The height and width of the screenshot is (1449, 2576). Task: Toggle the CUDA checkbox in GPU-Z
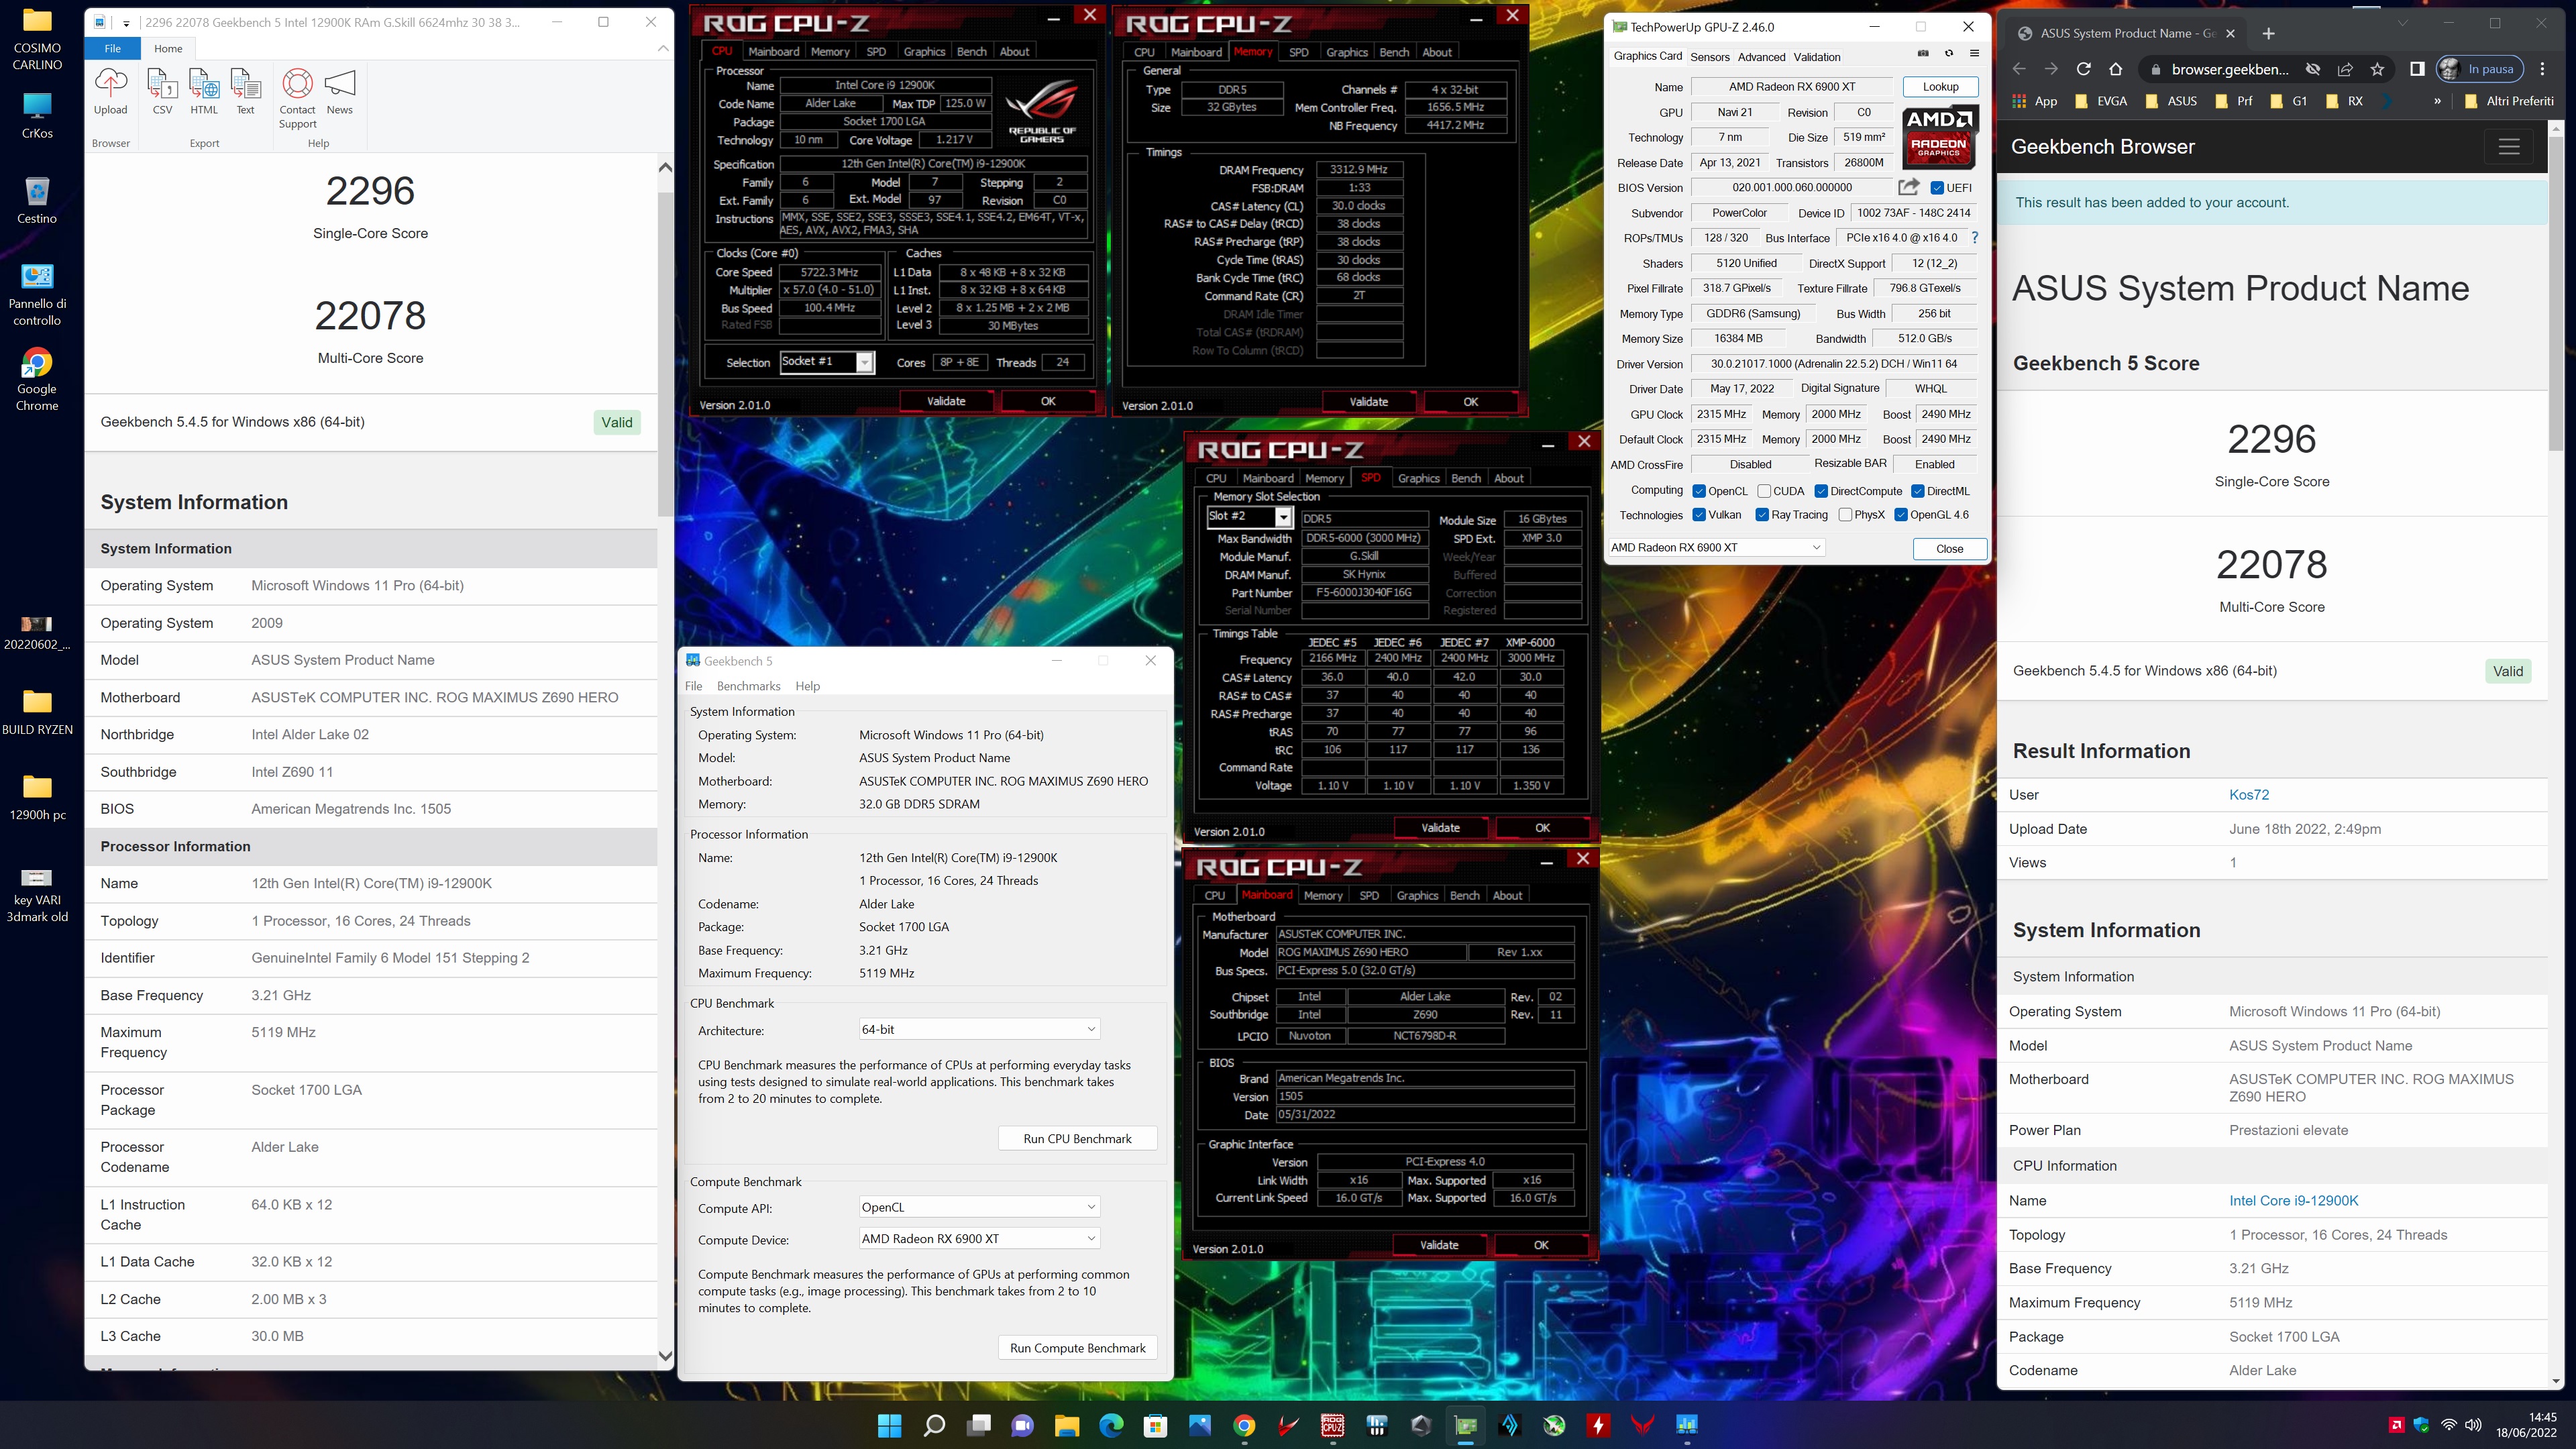[1764, 491]
